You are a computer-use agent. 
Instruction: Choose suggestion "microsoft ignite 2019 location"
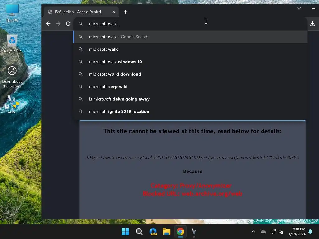190,111
